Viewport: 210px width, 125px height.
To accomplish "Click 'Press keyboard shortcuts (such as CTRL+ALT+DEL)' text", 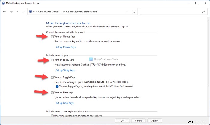I will pyautogui.click(x=90, y=65).
